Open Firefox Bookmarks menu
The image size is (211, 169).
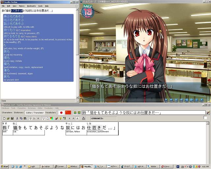tap(31, 6)
